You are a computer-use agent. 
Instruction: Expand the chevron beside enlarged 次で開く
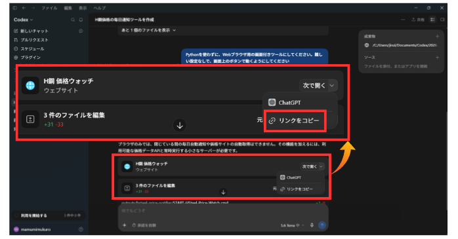[332, 85]
